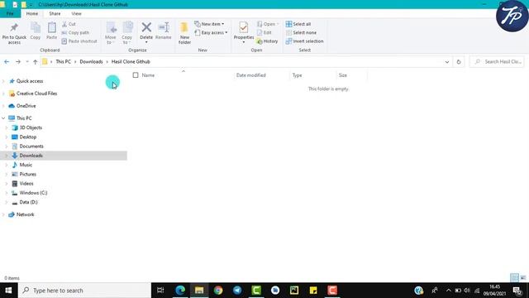Expand the Network tree node
This screenshot has width=529, height=298.
(x=3, y=214)
